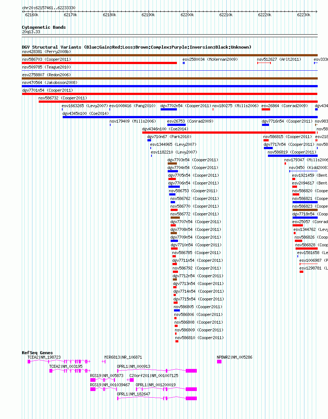Viewport: 328px width, 419px height.
Task: Select the nsv586762 (Cooper2011) label
Action: 195,199
